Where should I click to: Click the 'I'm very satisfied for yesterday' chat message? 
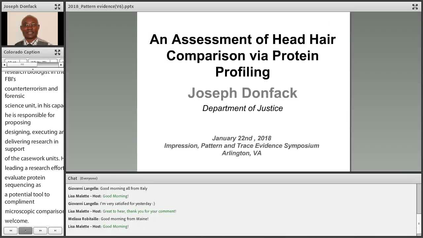(128, 204)
